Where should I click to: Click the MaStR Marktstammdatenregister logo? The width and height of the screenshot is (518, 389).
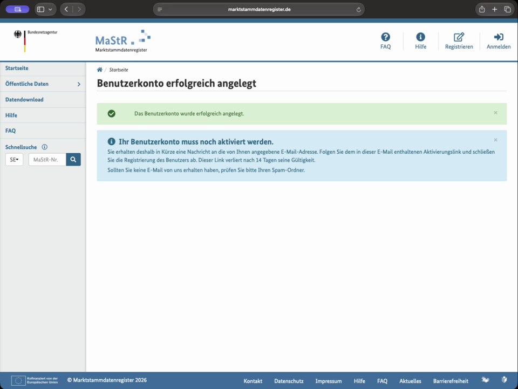click(x=122, y=41)
